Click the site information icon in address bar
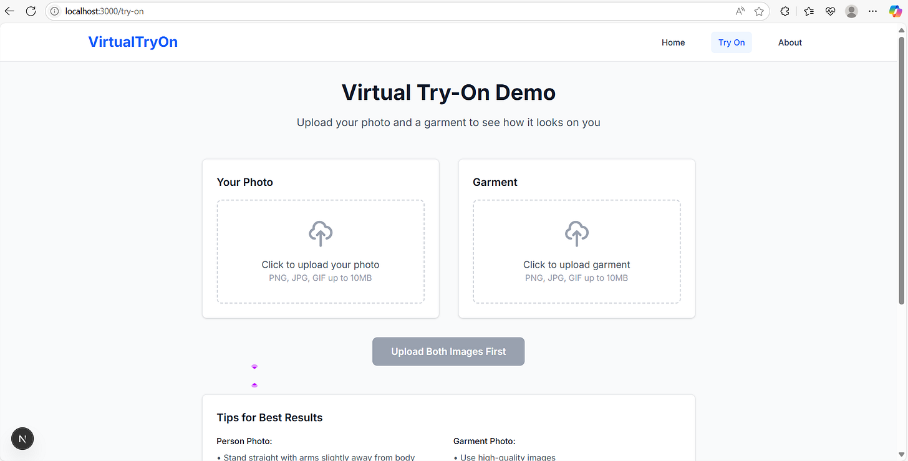 54,11
